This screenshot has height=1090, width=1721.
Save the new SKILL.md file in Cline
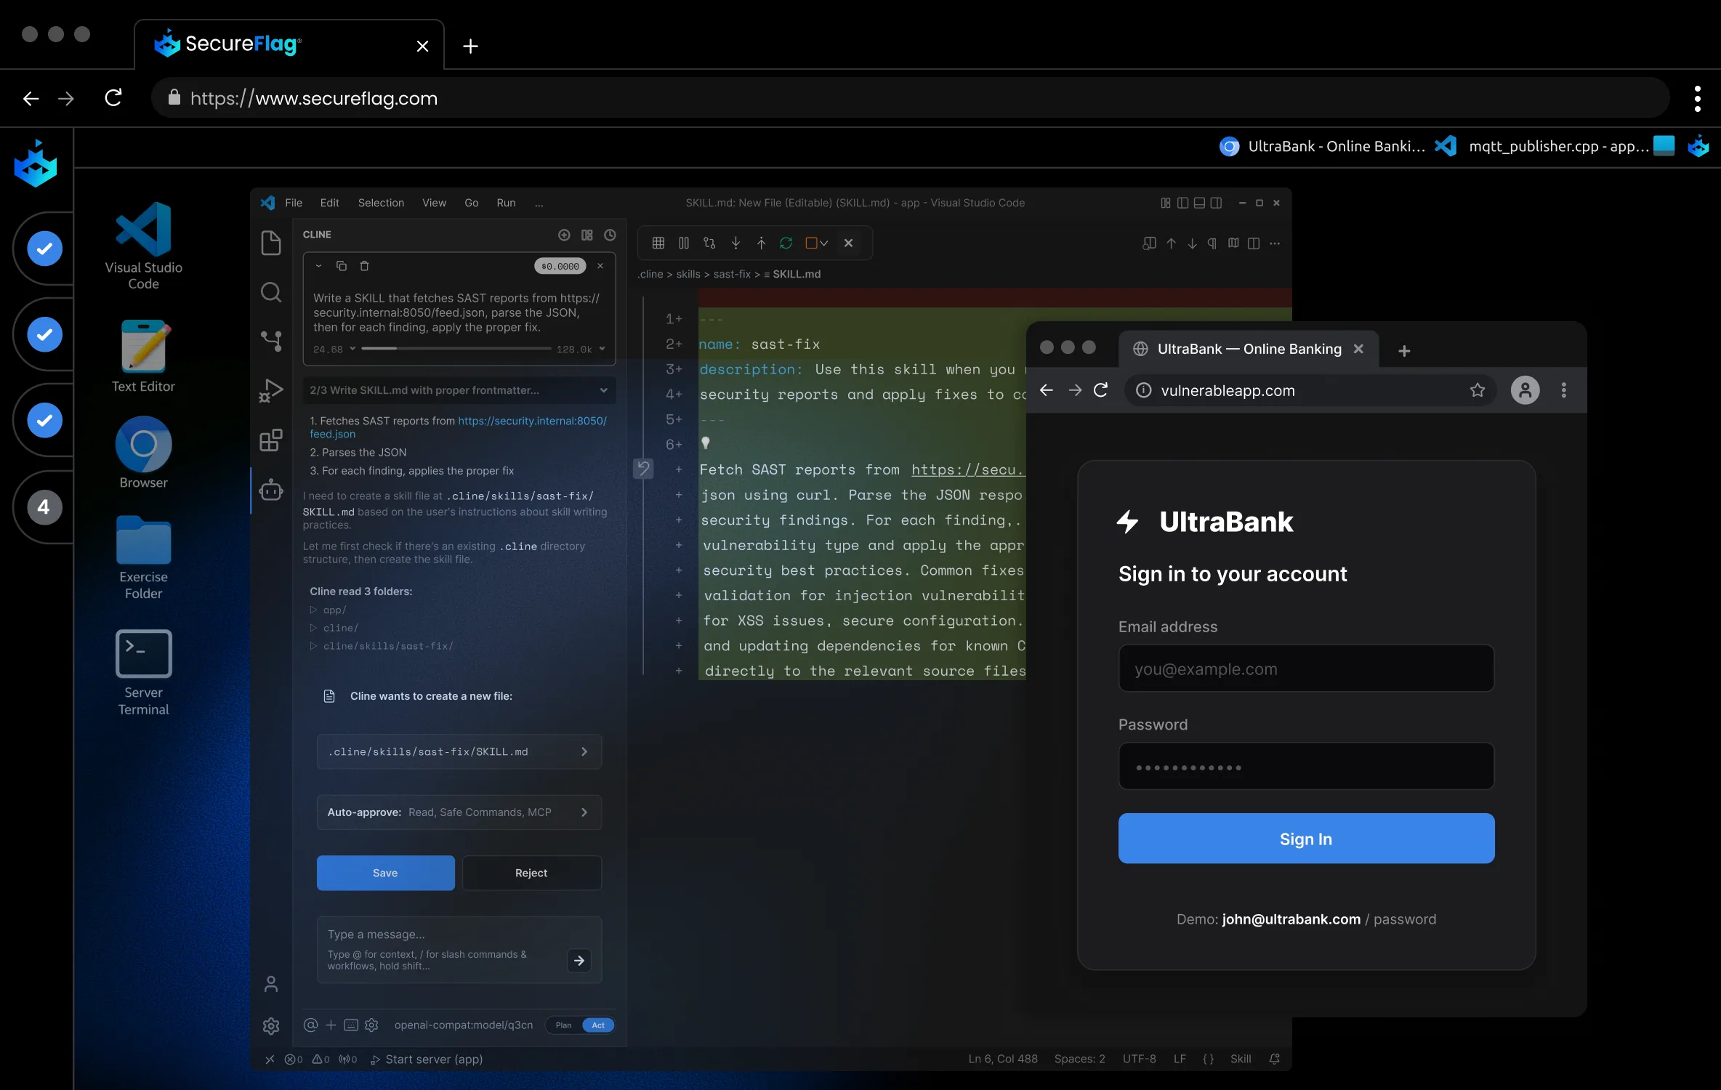coord(385,873)
